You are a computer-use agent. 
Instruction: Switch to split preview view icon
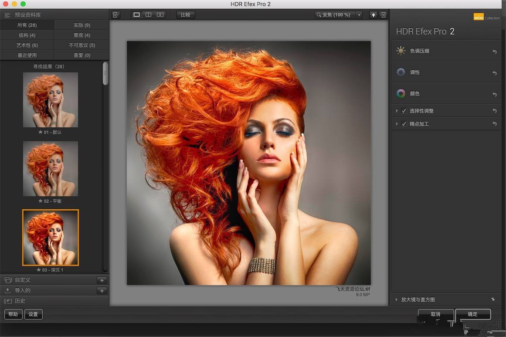[x=148, y=15]
